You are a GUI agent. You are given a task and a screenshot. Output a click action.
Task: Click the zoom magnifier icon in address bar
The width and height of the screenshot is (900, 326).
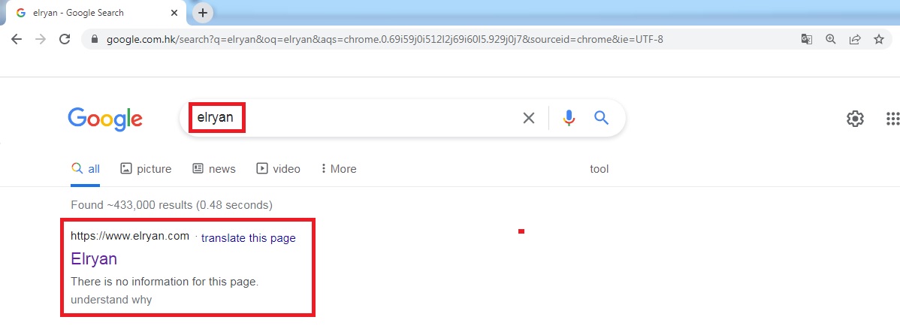[830, 39]
